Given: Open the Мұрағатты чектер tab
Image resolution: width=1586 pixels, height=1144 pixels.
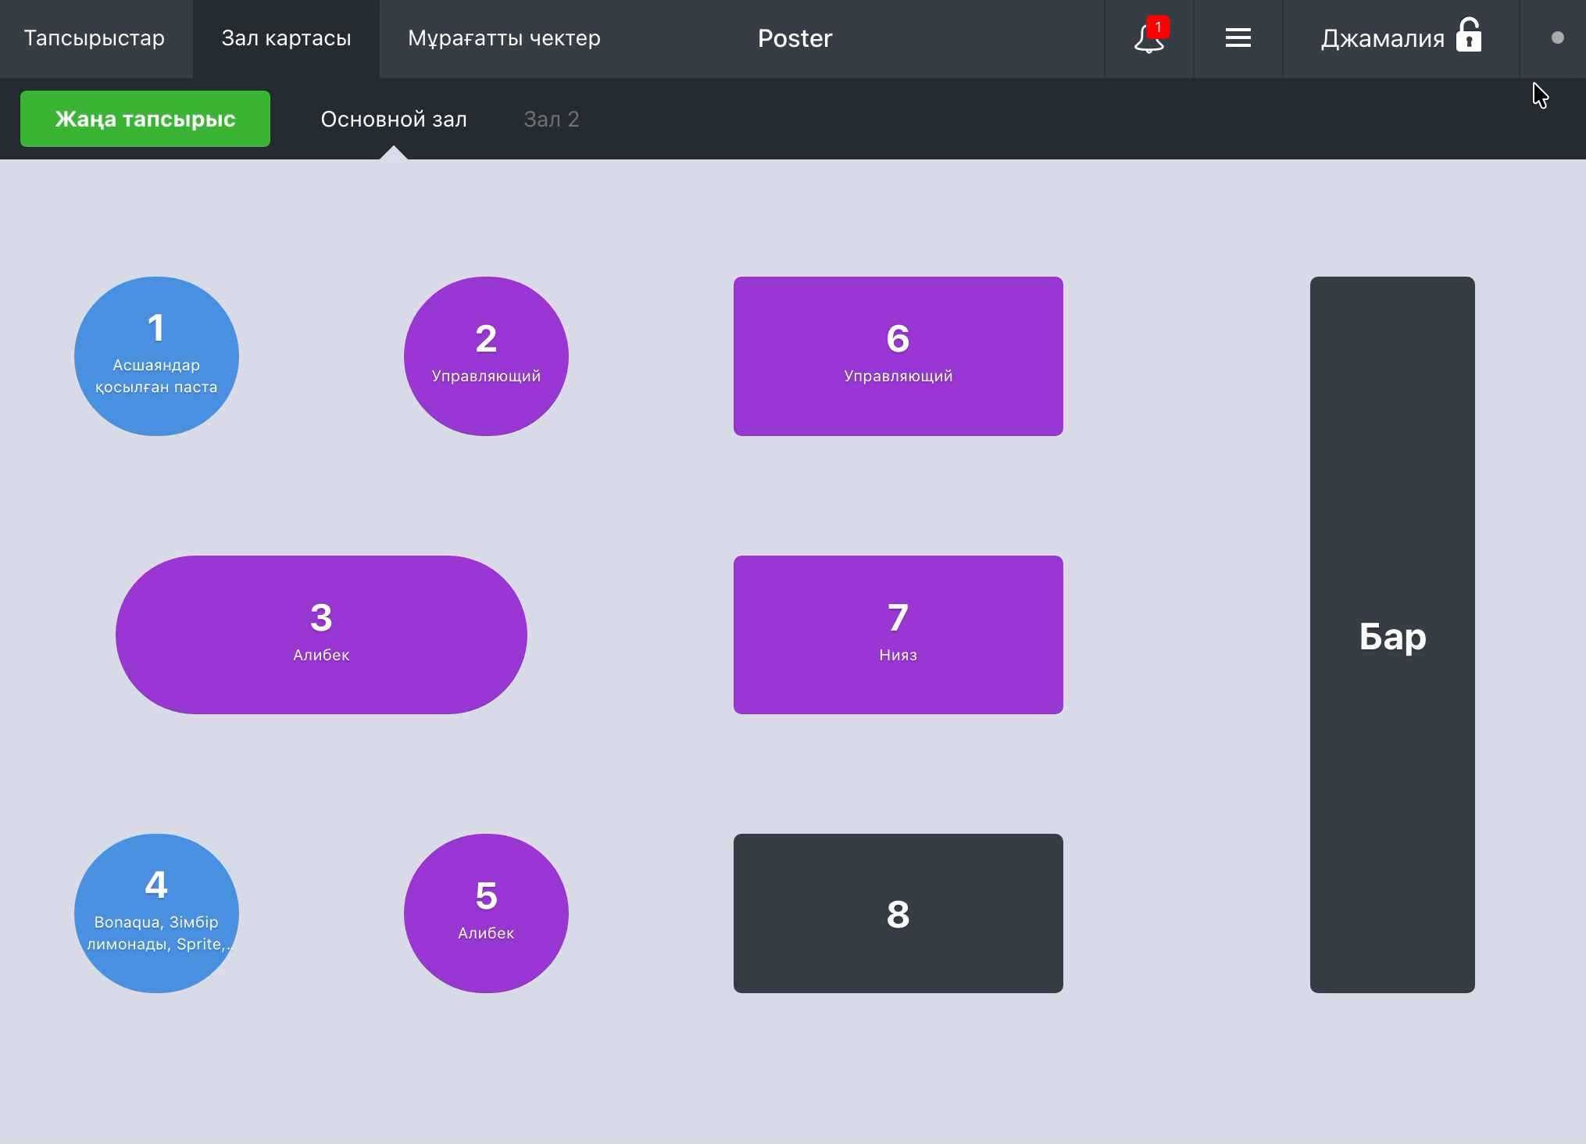Looking at the screenshot, I should [x=504, y=38].
